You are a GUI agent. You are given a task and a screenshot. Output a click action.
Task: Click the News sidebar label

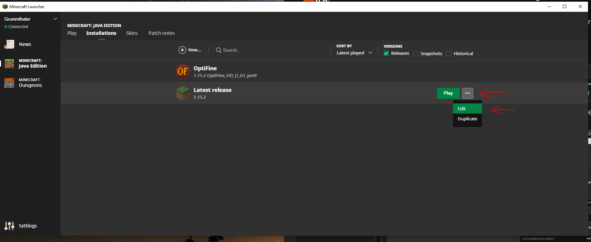[x=25, y=44]
